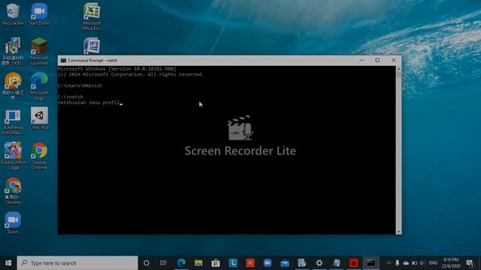Open the Start Zoom desktop shortcut
The height and width of the screenshot is (270, 481).
point(39,14)
